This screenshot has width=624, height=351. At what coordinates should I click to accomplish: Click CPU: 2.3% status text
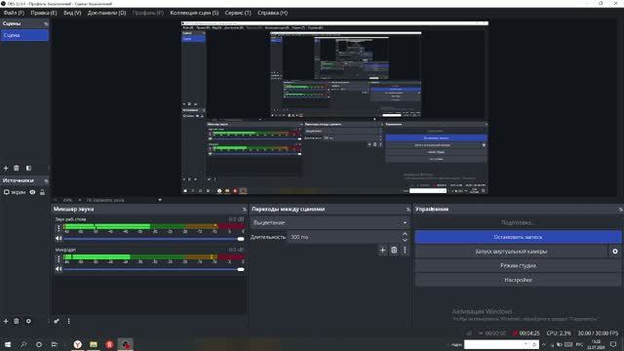click(559, 332)
